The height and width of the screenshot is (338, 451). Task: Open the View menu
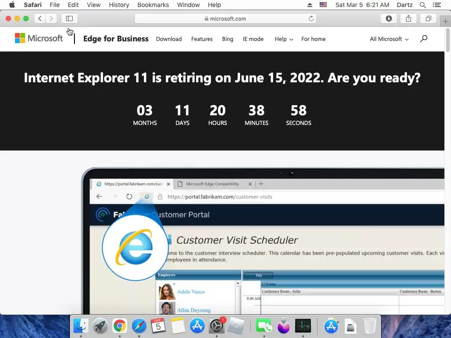pos(94,5)
